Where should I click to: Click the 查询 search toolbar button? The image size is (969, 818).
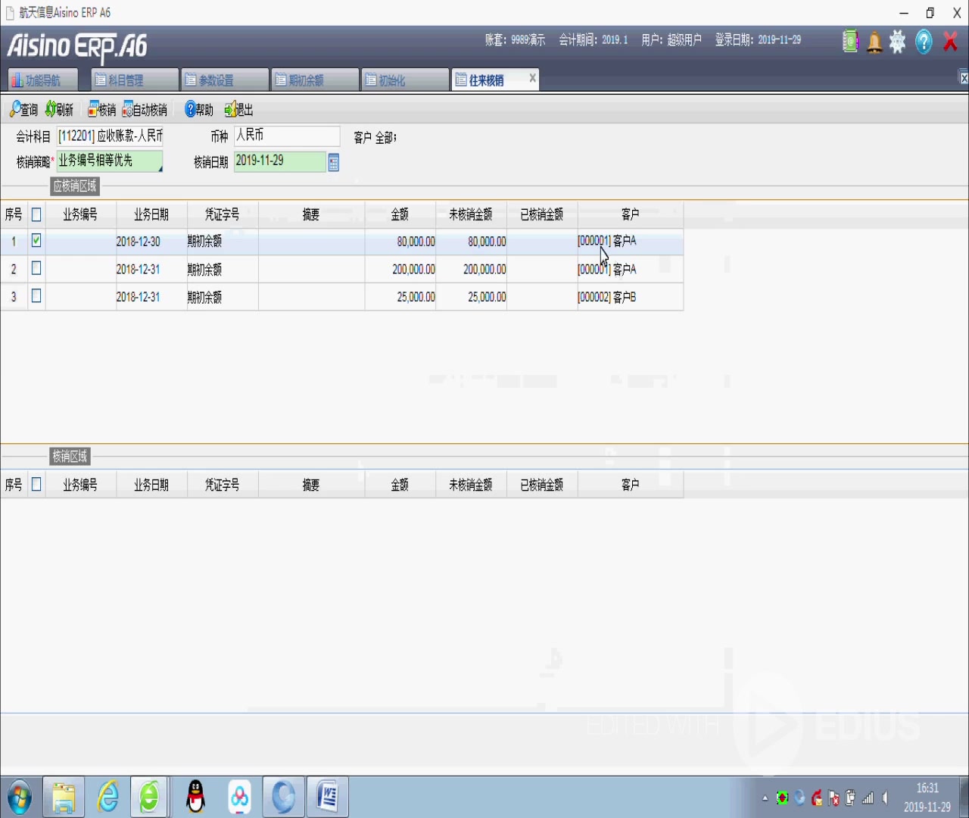[x=23, y=110]
